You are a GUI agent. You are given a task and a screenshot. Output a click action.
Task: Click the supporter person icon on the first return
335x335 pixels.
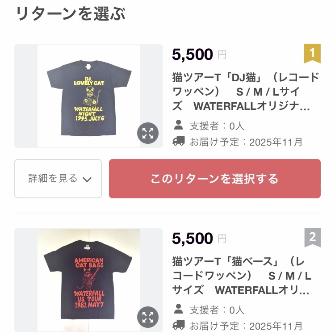point(179,125)
